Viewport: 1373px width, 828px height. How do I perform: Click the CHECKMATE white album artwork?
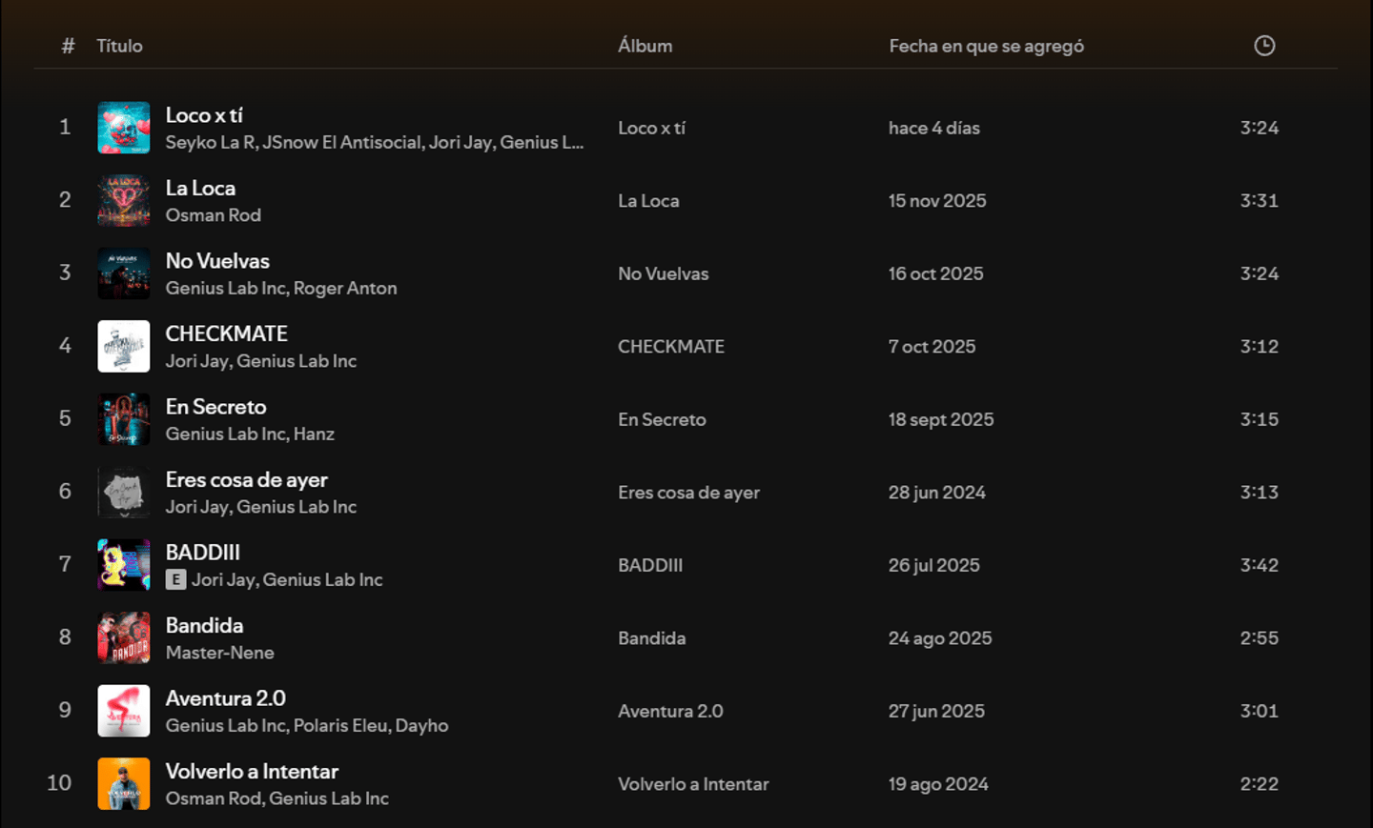(124, 346)
